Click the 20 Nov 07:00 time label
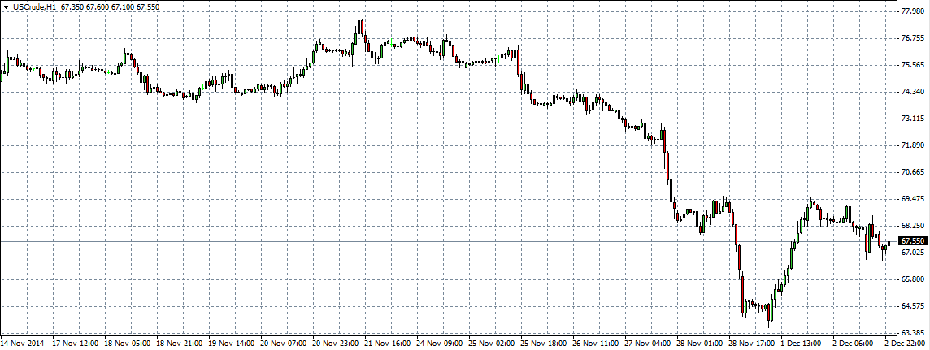The image size is (930, 350). tap(283, 344)
